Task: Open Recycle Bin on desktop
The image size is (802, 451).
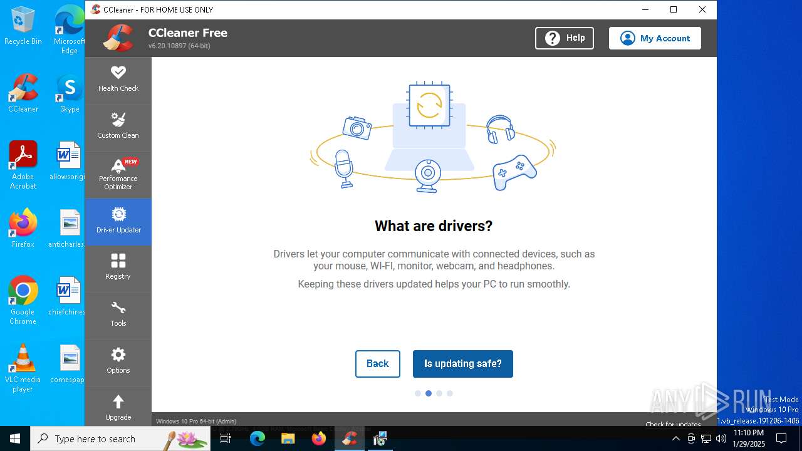Action: pyautogui.click(x=23, y=26)
